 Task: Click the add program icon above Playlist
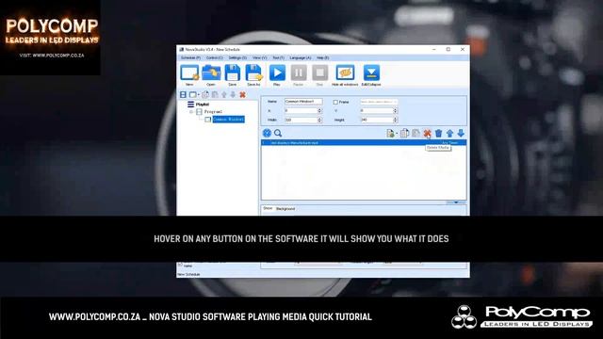pyautogui.click(x=183, y=94)
